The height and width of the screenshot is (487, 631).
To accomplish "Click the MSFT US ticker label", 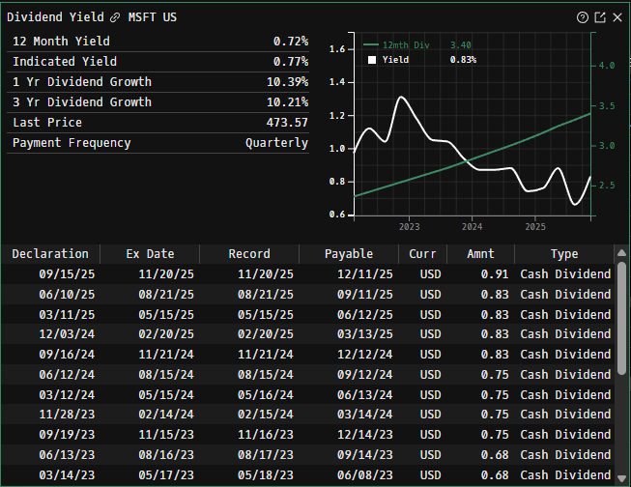I will [153, 17].
